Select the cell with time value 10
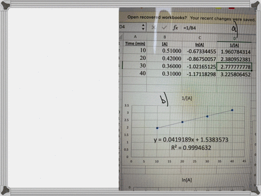 pyautogui.click(x=135, y=50)
